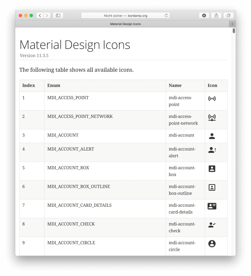Viewport: 251px width, 276px height.
Task: Click the mdi-access-point-network name cell
Action: [x=185, y=120]
